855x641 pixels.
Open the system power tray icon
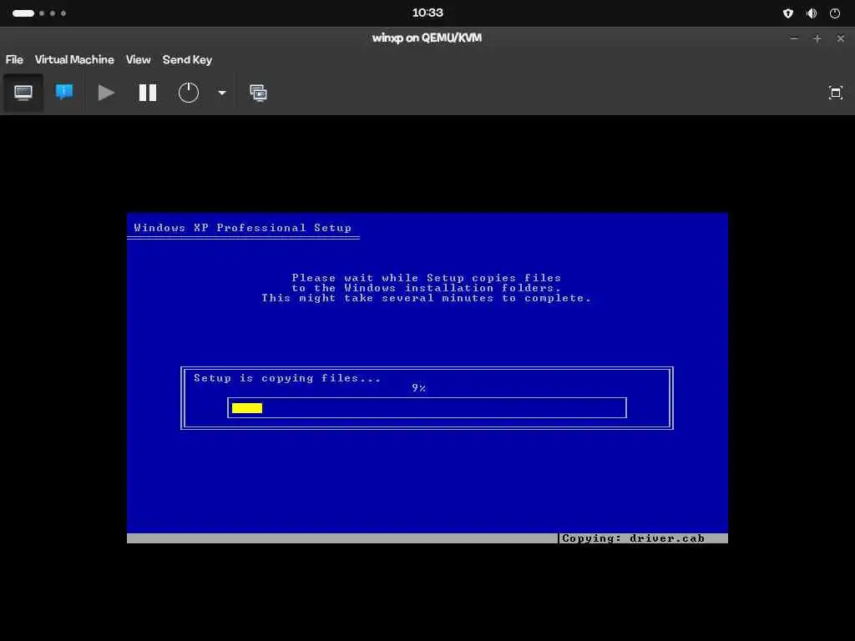[x=835, y=13]
